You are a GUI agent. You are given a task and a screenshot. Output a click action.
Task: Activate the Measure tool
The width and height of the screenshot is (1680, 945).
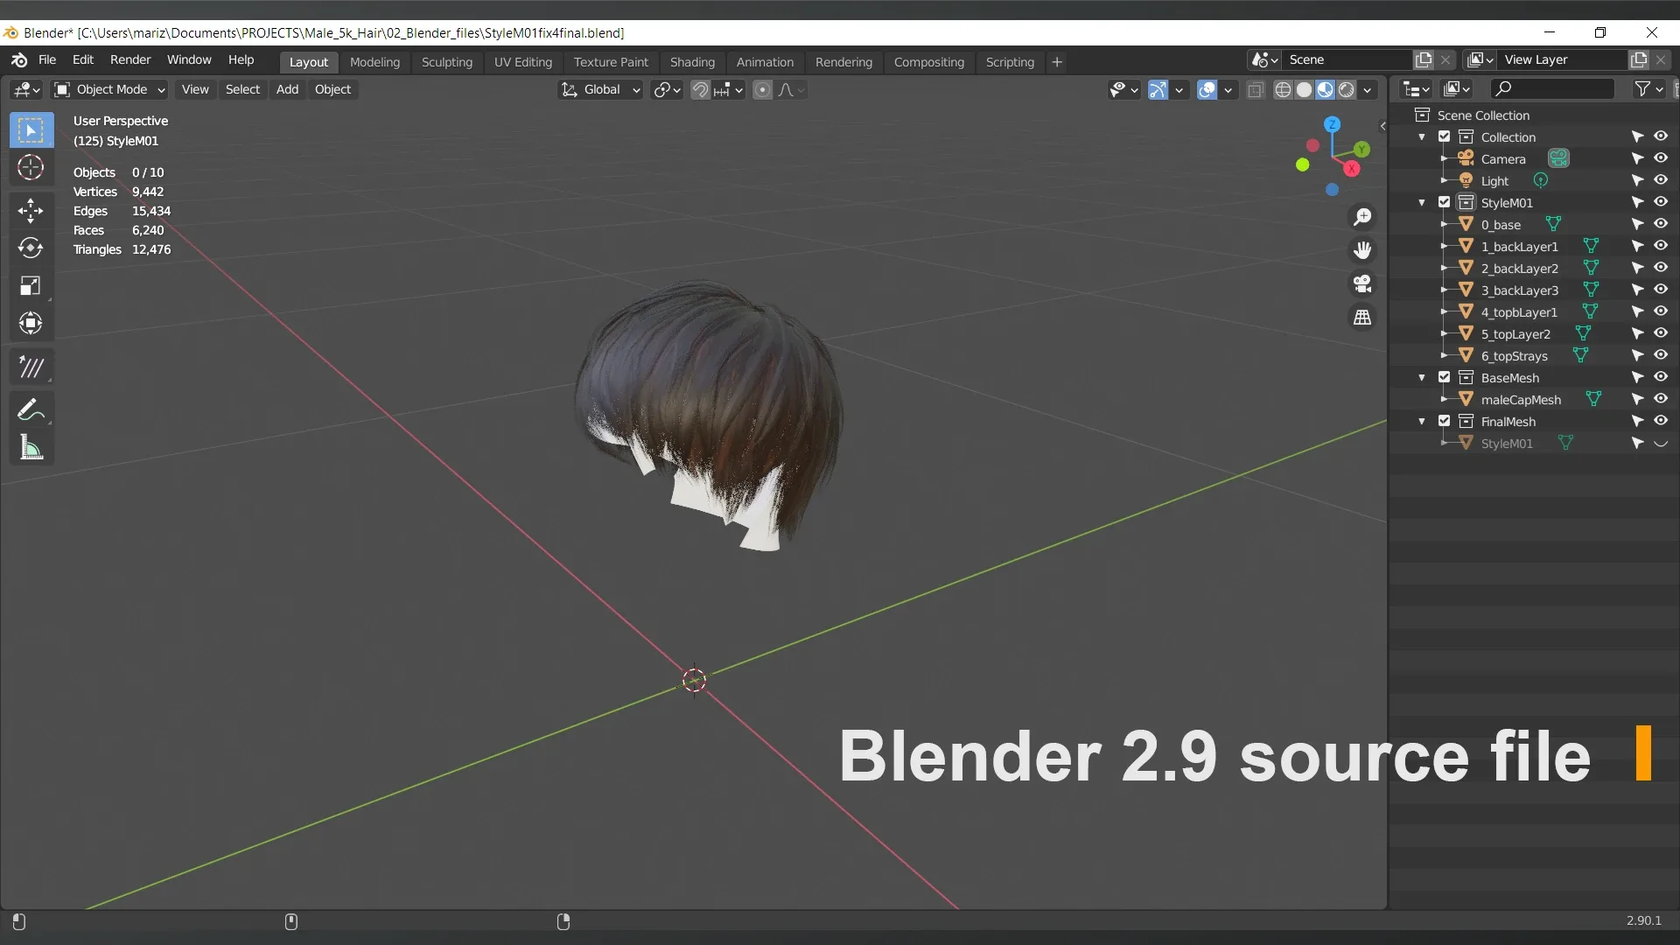[31, 447]
